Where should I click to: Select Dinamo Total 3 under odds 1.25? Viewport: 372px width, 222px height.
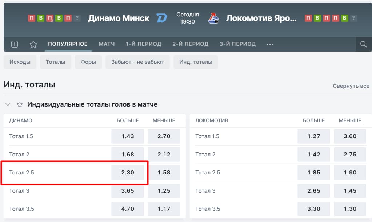click(164, 191)
